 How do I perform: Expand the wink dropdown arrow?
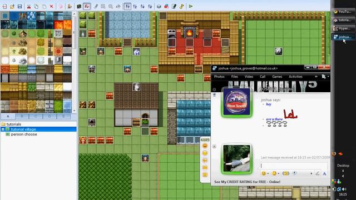tap(278, 174)
